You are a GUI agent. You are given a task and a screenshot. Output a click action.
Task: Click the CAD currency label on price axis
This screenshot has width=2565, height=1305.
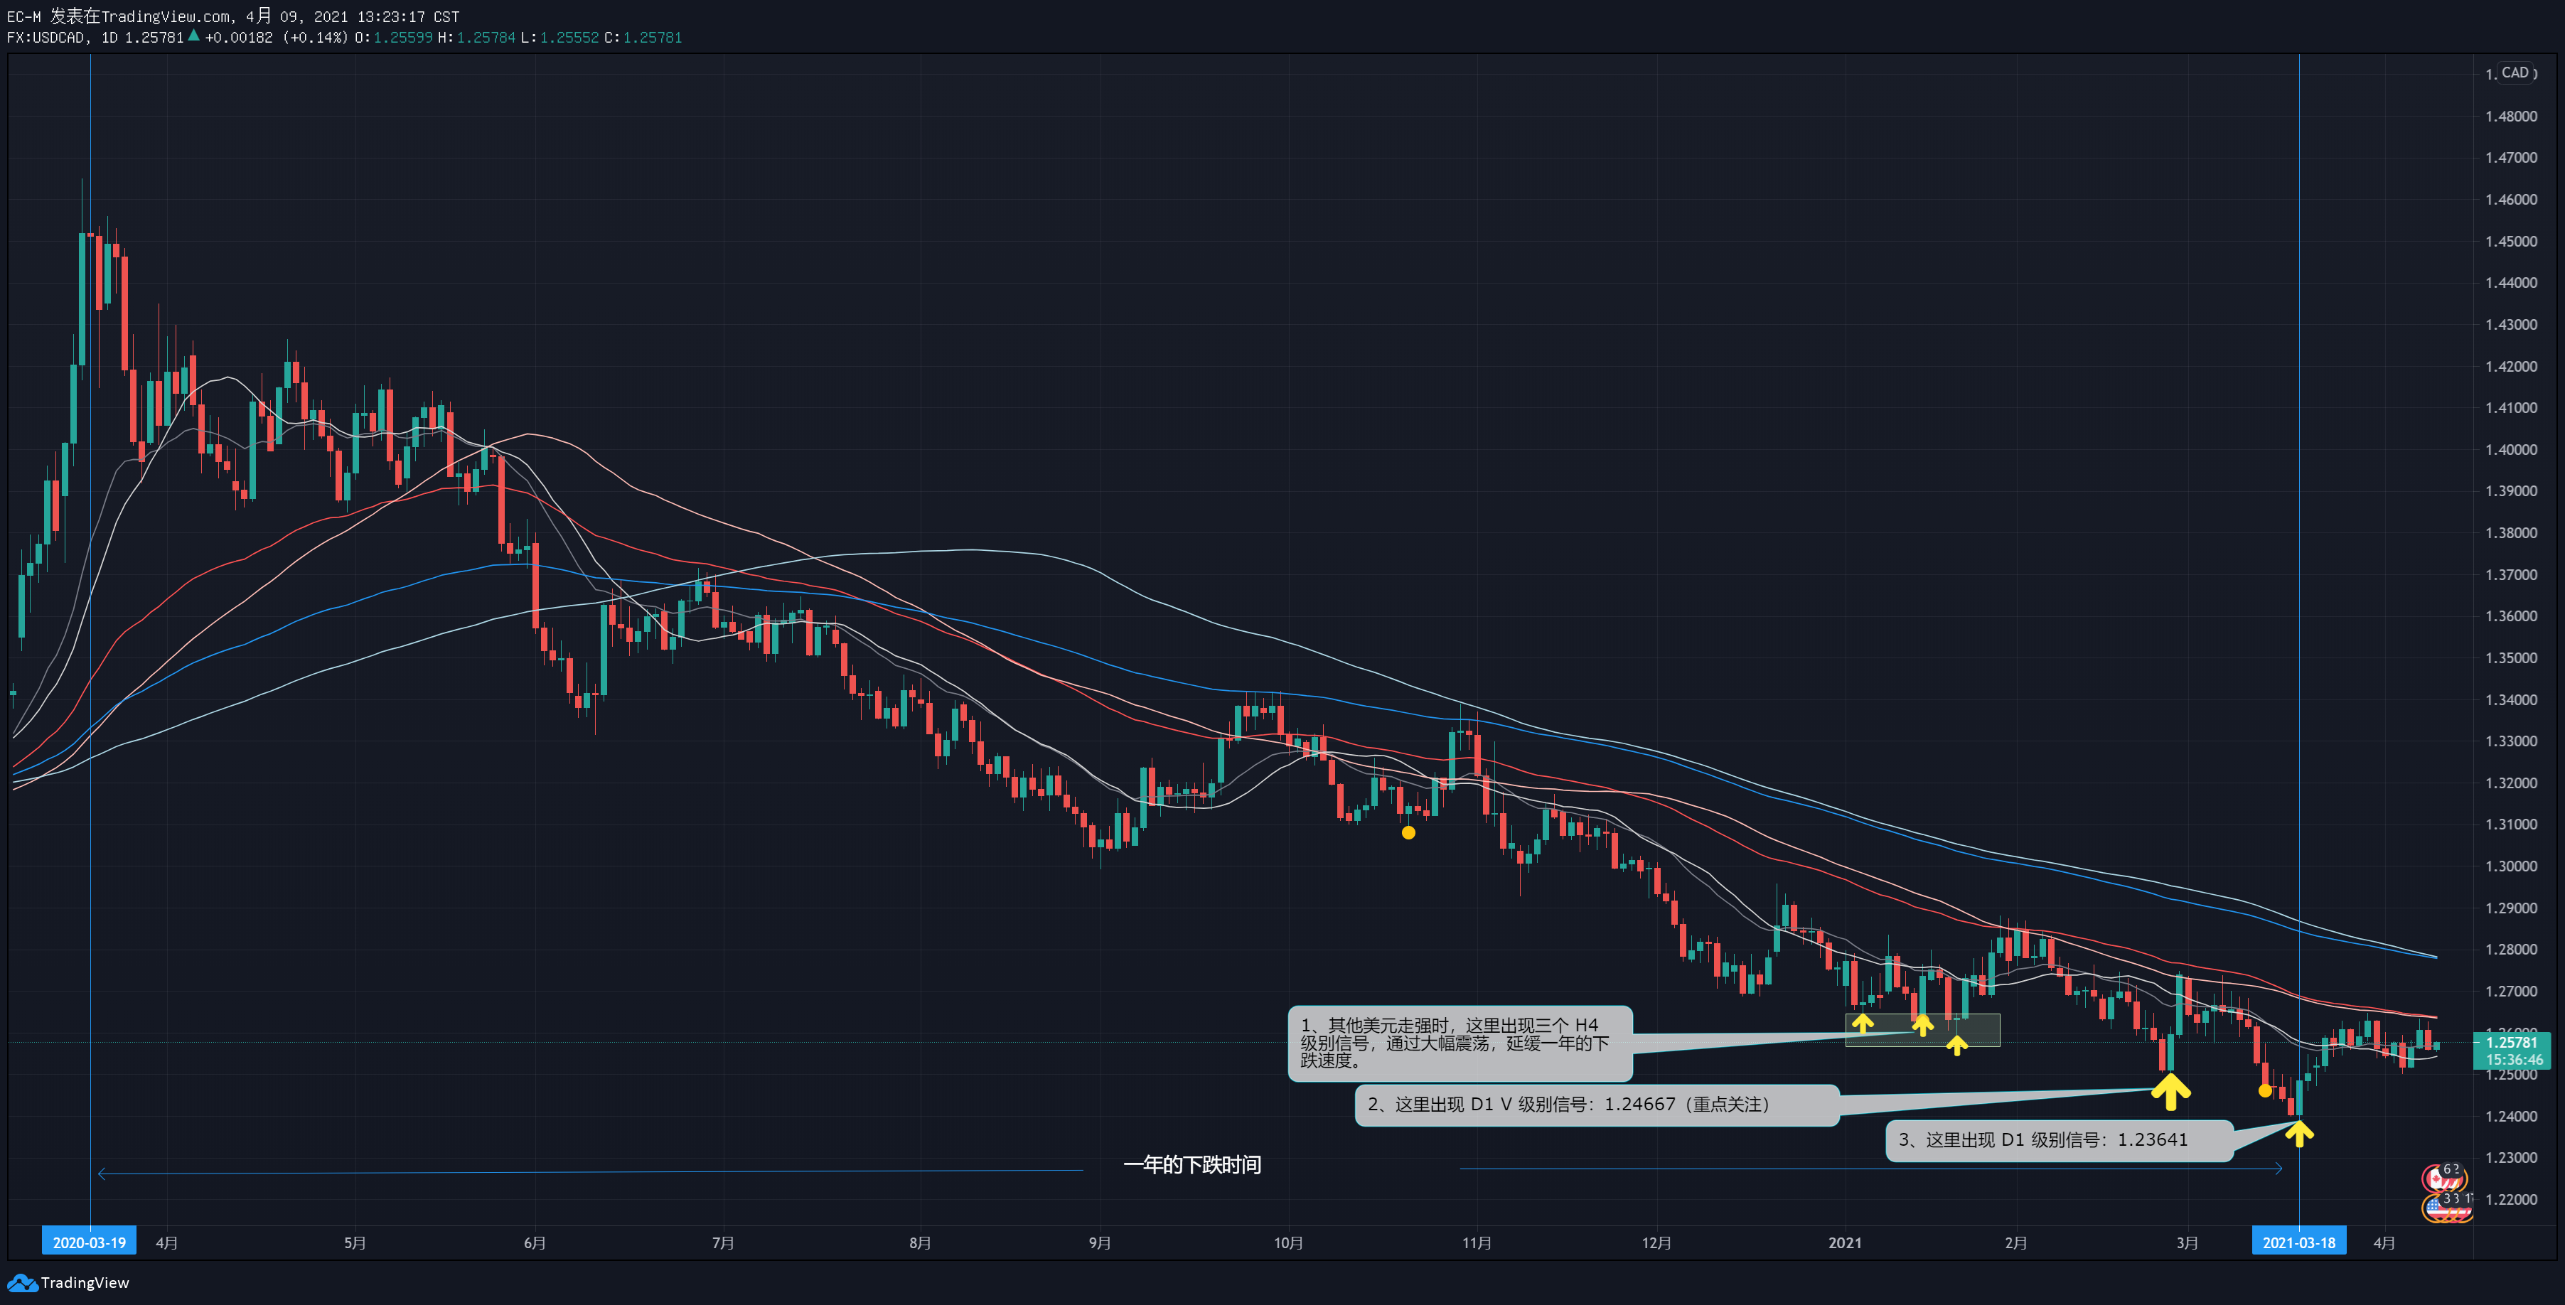[x=2515, y=72]
